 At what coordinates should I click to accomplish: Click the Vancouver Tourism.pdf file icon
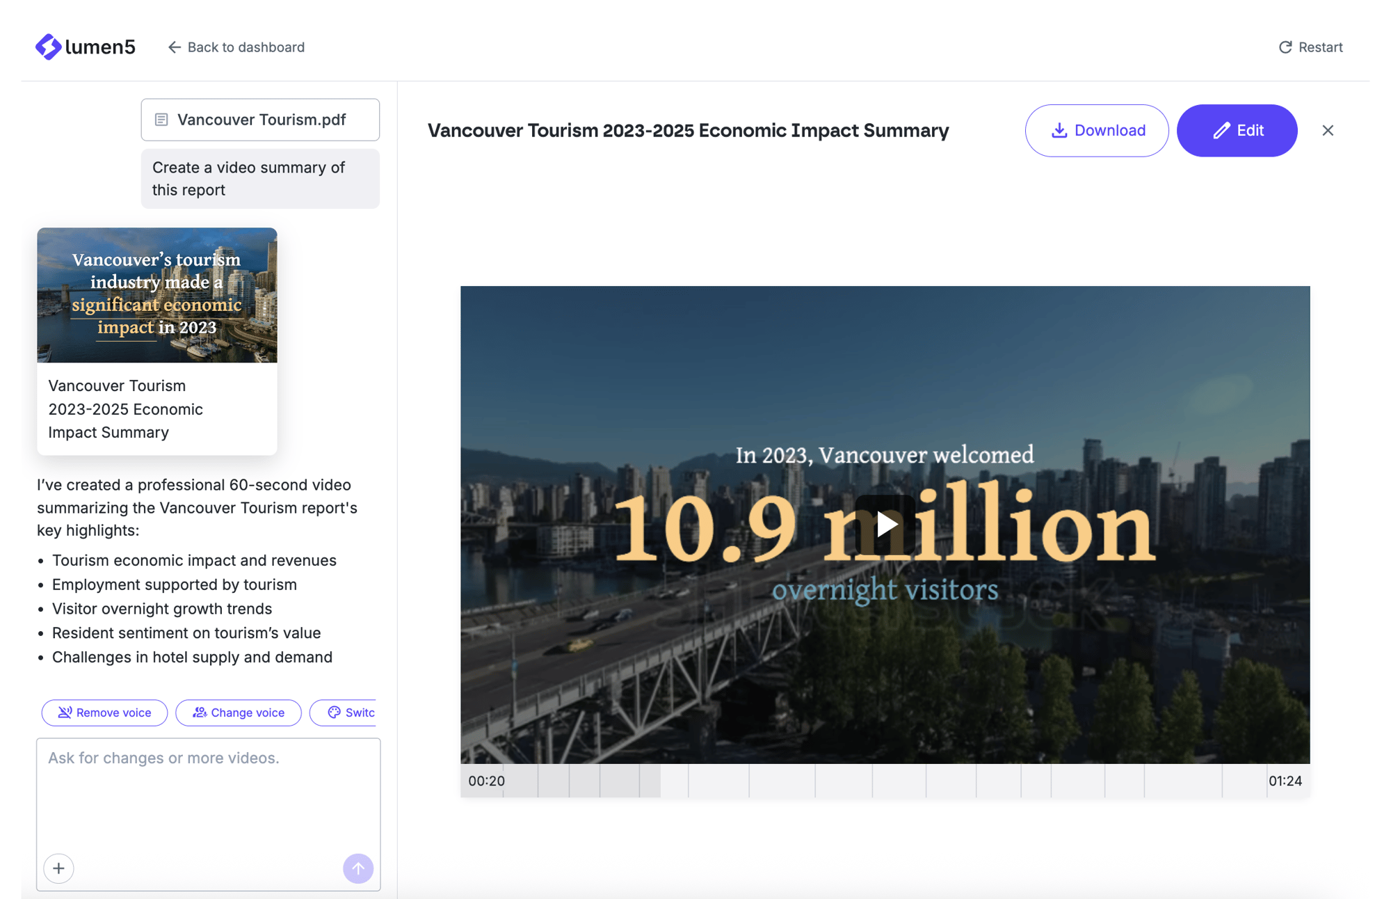(161, 120)
